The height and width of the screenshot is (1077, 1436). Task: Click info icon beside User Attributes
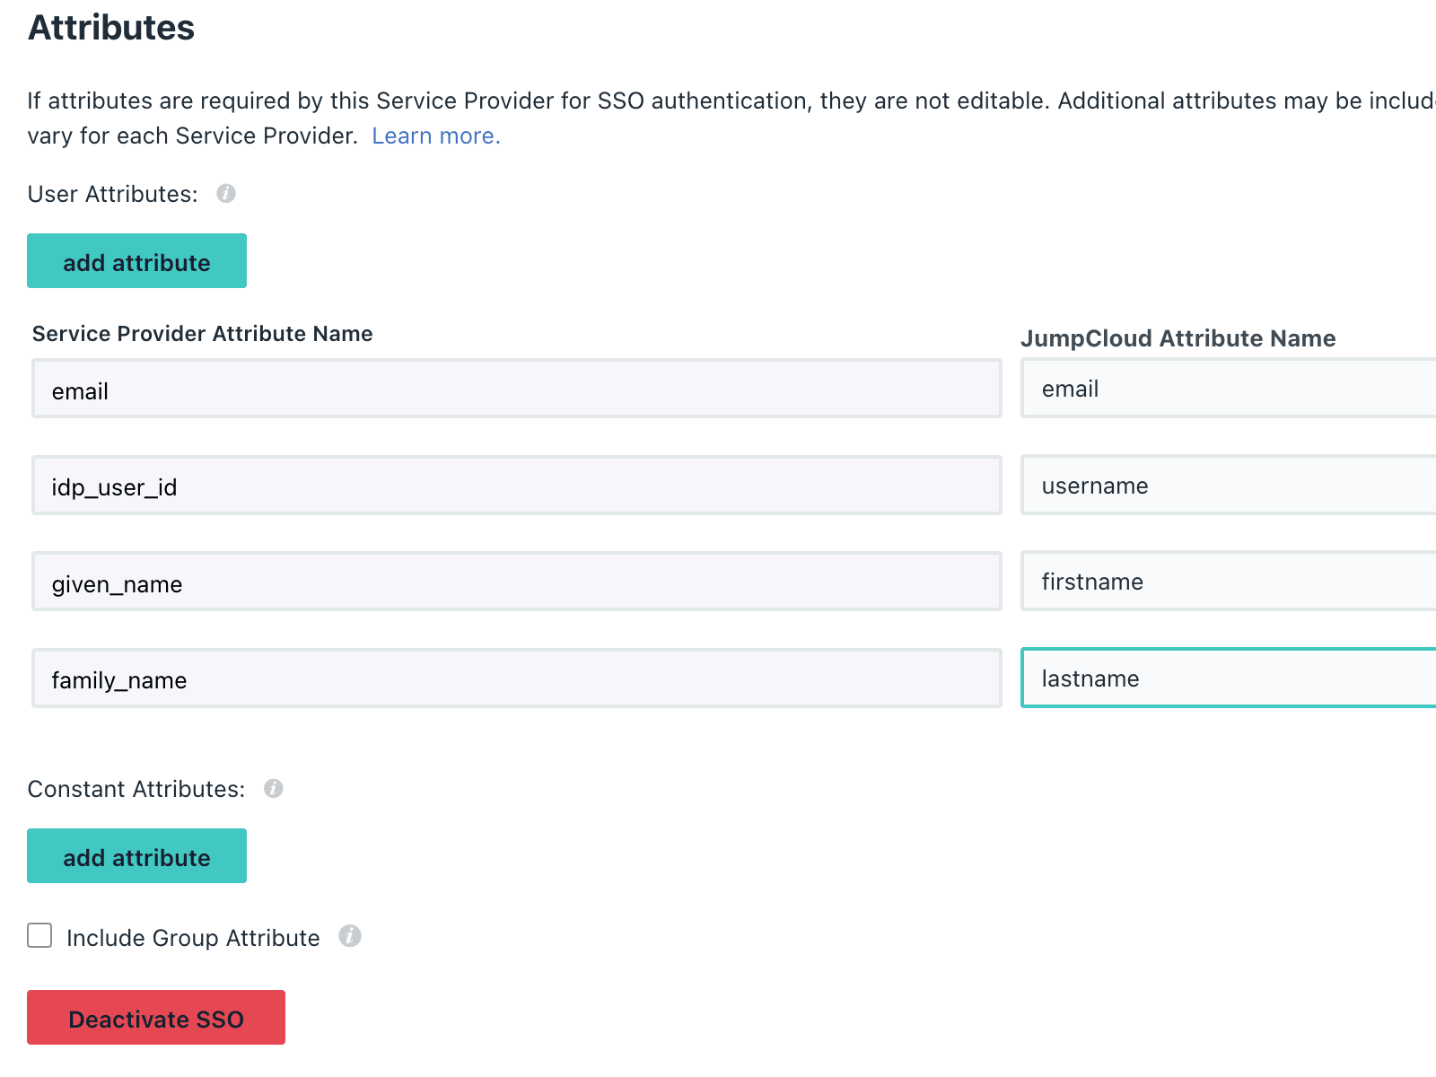(226, 194)
